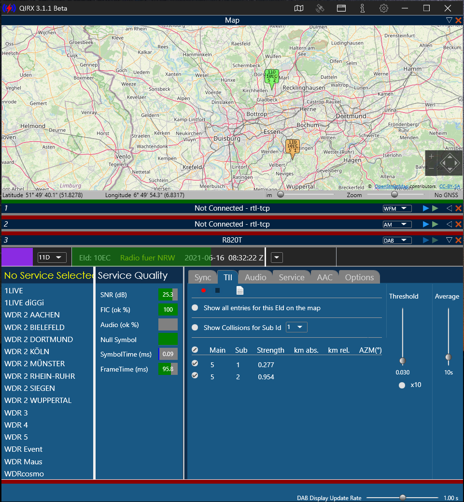Click the satellite GNSS icon
This screenshot has width=464, height=502.
[x=320, y=8]
